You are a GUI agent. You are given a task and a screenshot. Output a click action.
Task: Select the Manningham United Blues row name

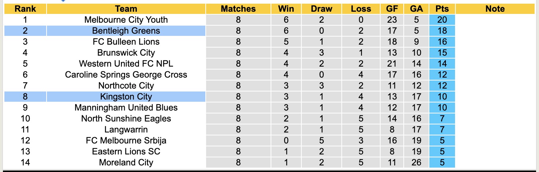pyautogui.click(x=126, y=108)
